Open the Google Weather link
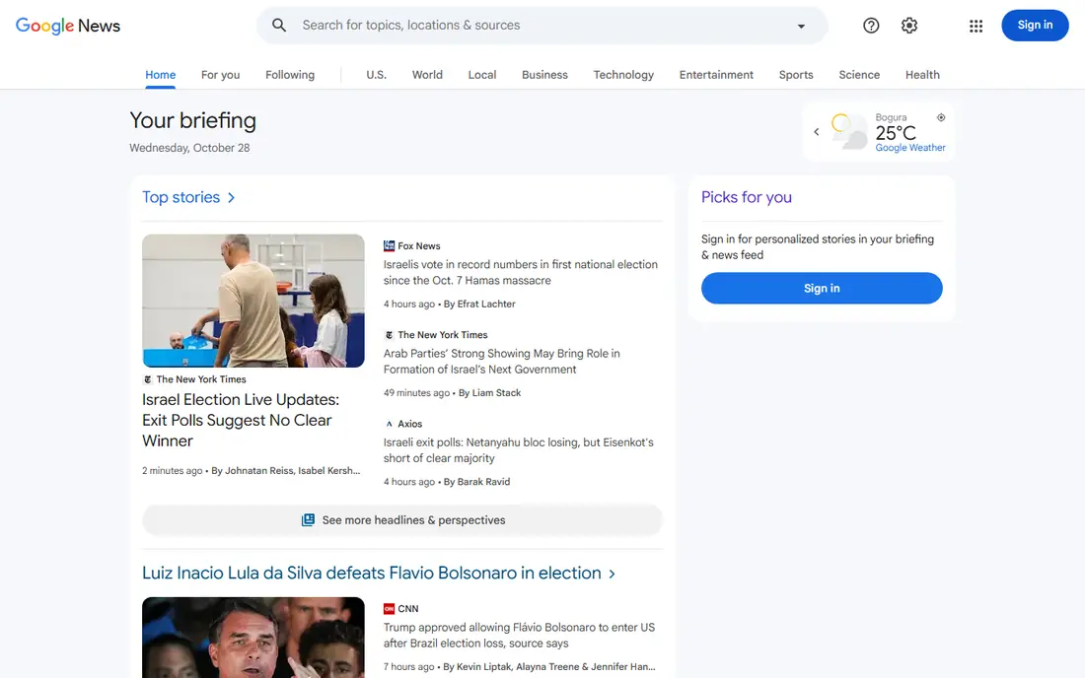Screen dimensions: 1085x678 (x=910, y=148)
